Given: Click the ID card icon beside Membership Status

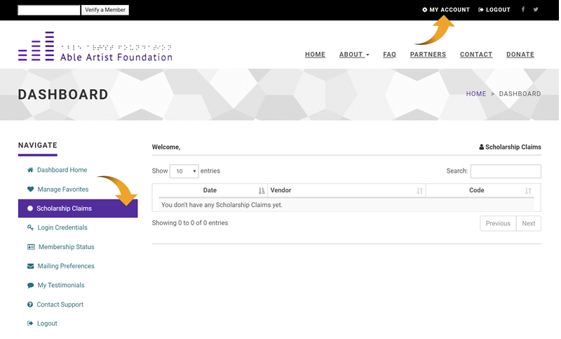Looking at the screenshot, I should pos(31,246).
